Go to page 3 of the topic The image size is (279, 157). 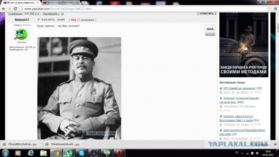[x=38, y=14]
